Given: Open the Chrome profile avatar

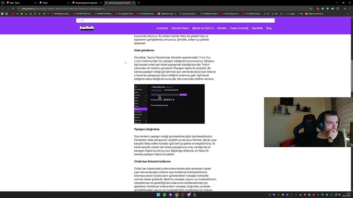Looking at the screenshot, I should click(345, 9).
